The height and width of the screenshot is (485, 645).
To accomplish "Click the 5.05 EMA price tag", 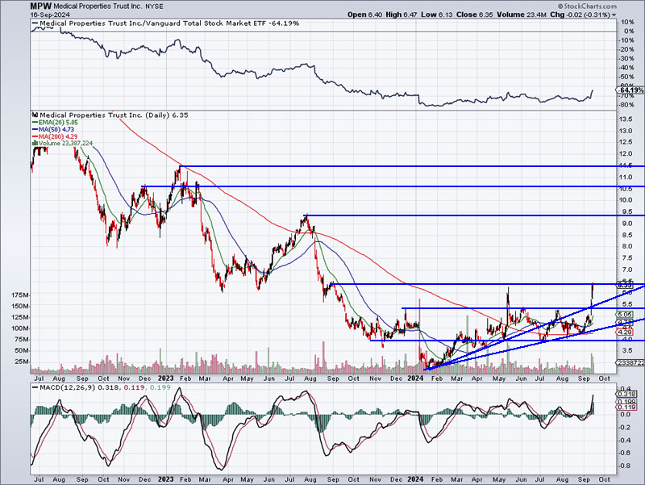I will click(x=624, y=314).
